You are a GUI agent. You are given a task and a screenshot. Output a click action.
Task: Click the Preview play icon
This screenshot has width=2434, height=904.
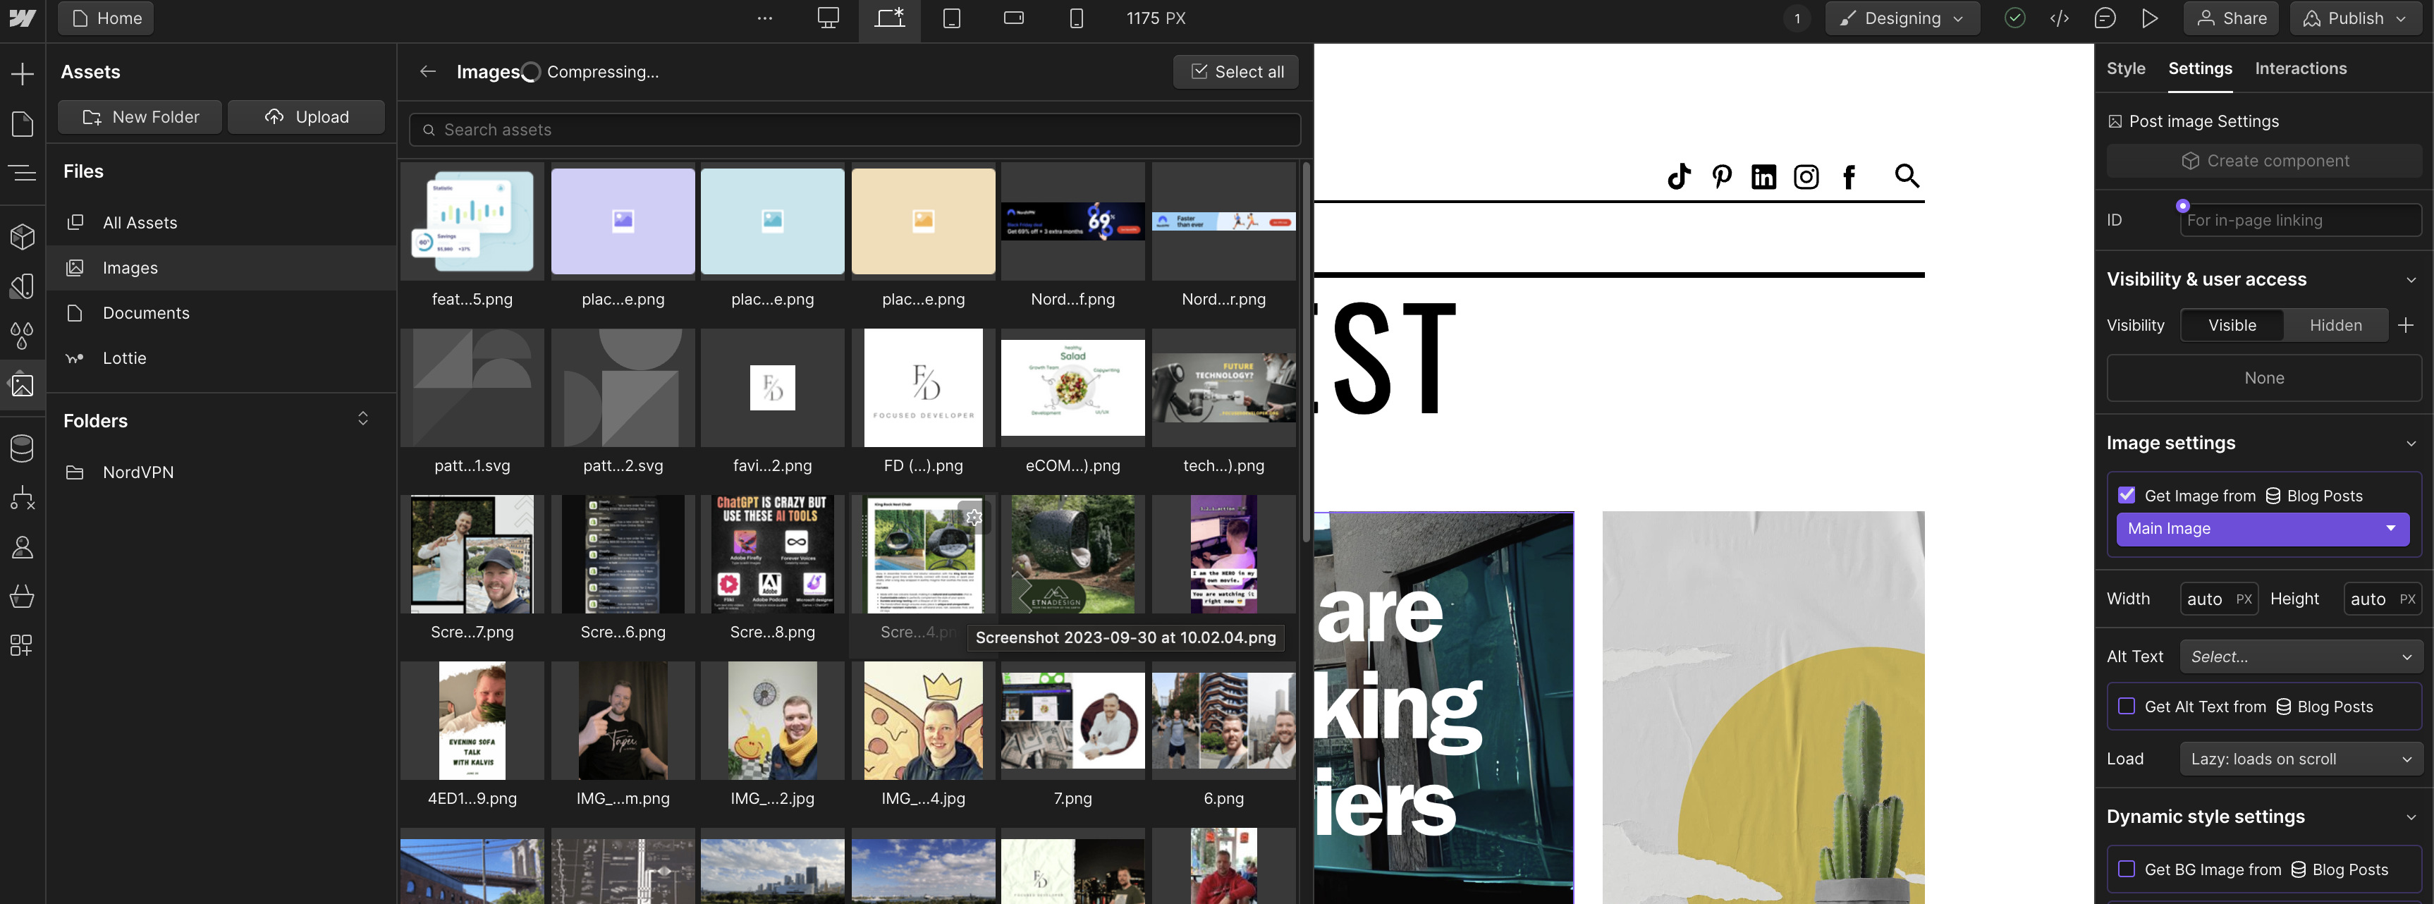point(2150,18)
